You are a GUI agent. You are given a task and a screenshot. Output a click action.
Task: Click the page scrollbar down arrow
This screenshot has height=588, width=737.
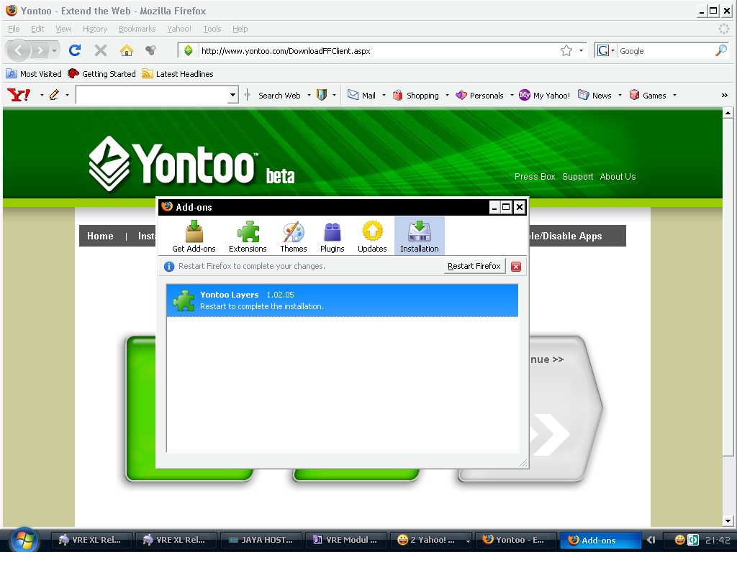click(728, 520)
